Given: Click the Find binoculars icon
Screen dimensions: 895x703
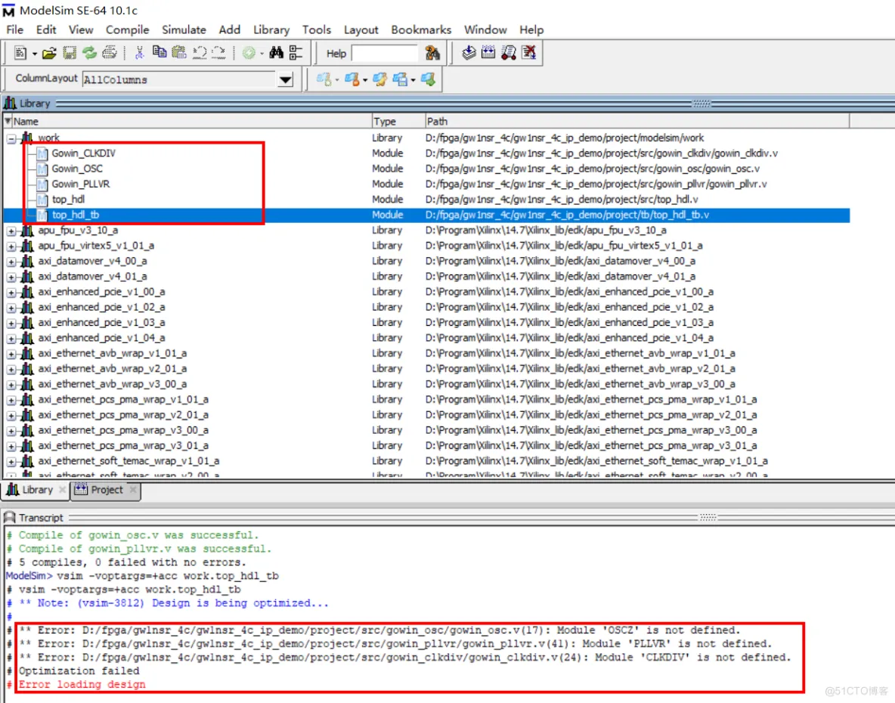Looking at the screenshot, I should tap(276, 53).
